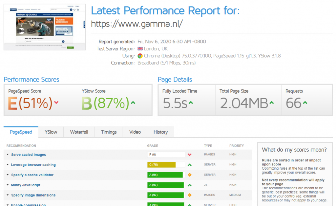The width and height of the screenshot is (336, 206).
Task: Click the PRIORITY column header
Action: tap(237, 146)
